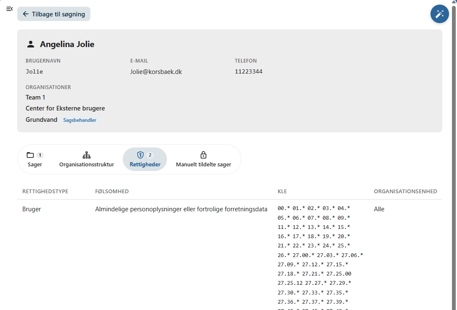
Task: Click organisation Team 1
Action: pyautogui.click(x=35, y=97)
